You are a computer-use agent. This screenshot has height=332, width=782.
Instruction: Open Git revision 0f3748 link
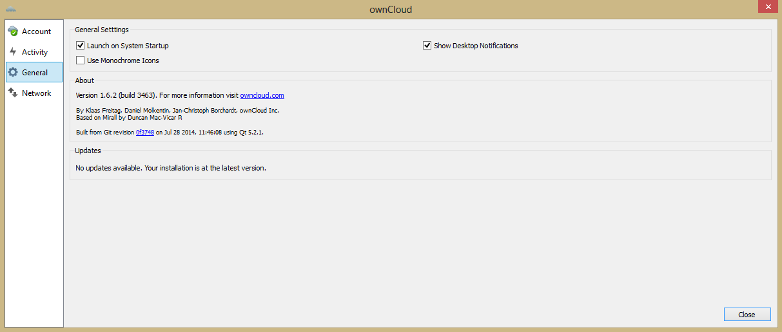coord(144,132)
